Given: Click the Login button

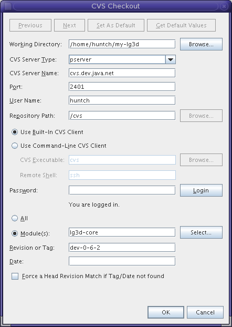Looking at the screenshot, I should click(201, 190).
